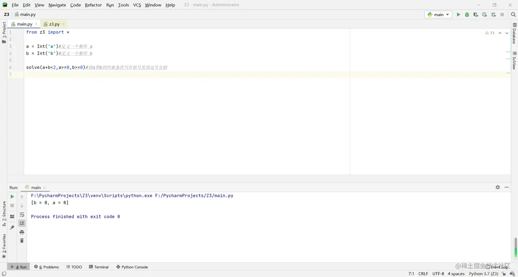
Task: Open the Problems tool window tab
Action: 46,267
